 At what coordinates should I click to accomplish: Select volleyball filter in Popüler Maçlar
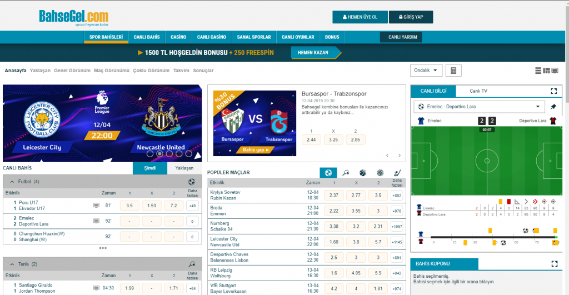380,173
